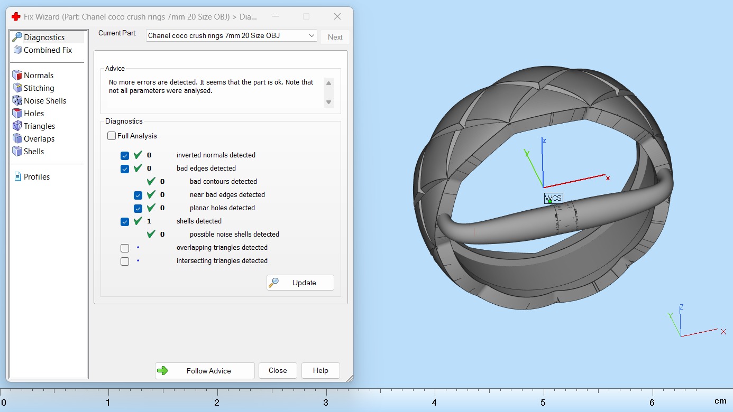
Task: Click the Stitching icon in sidebar
Action: (17, 88)
